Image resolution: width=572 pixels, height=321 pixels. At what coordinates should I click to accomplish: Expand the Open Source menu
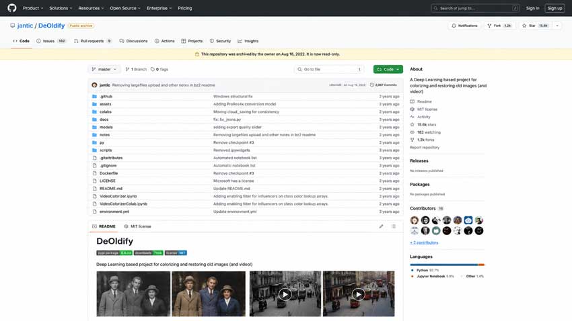click(x=125, y=8)
